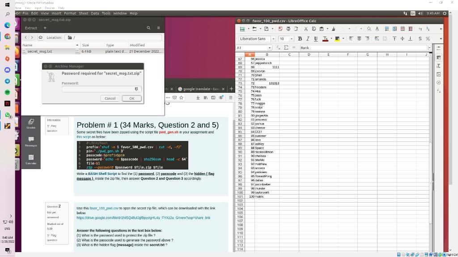The width and height of the screenshot is (458, 257).
Task: Click the Copy icon in Calc toolbar
Action: (x=314, y=29)
